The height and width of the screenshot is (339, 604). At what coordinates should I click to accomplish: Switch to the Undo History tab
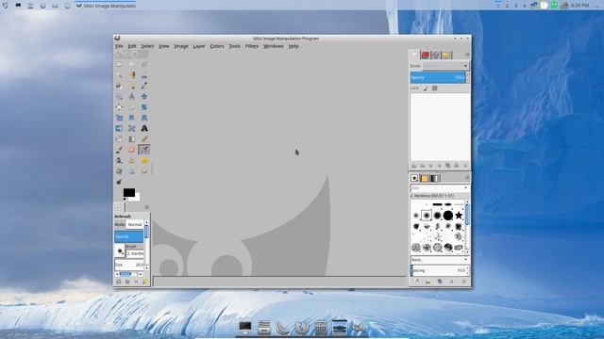pyautogui.click(x=446, y=56)
